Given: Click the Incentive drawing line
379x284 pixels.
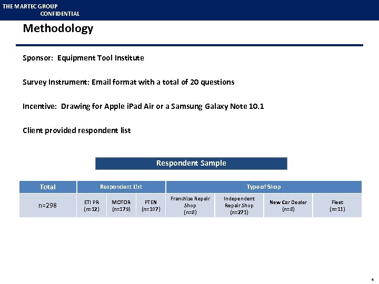Looking at the screenshot, I should tap(143, 106).
